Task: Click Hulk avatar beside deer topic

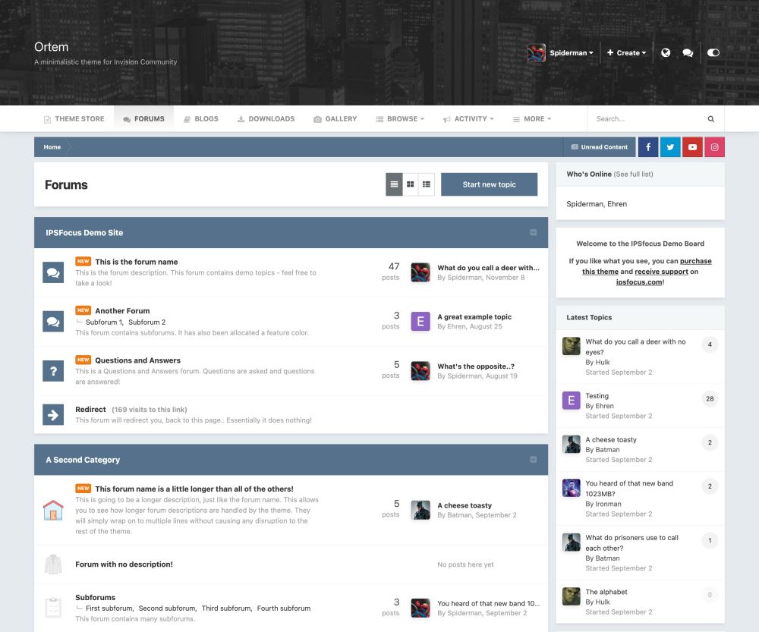Action: (x=572, y=346)
